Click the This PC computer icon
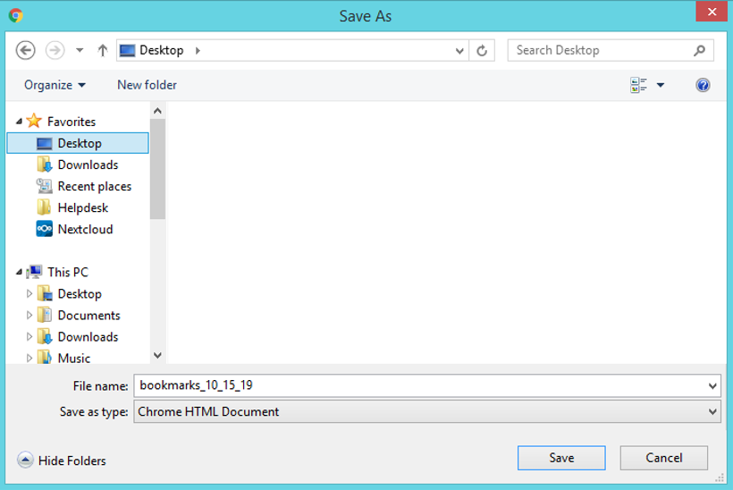The width and height of the screenshot is (733, 490). 34,272
